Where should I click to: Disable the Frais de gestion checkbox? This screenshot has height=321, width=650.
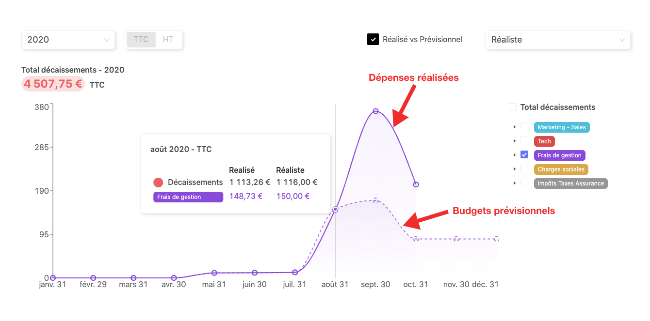[x=525, y=154]
